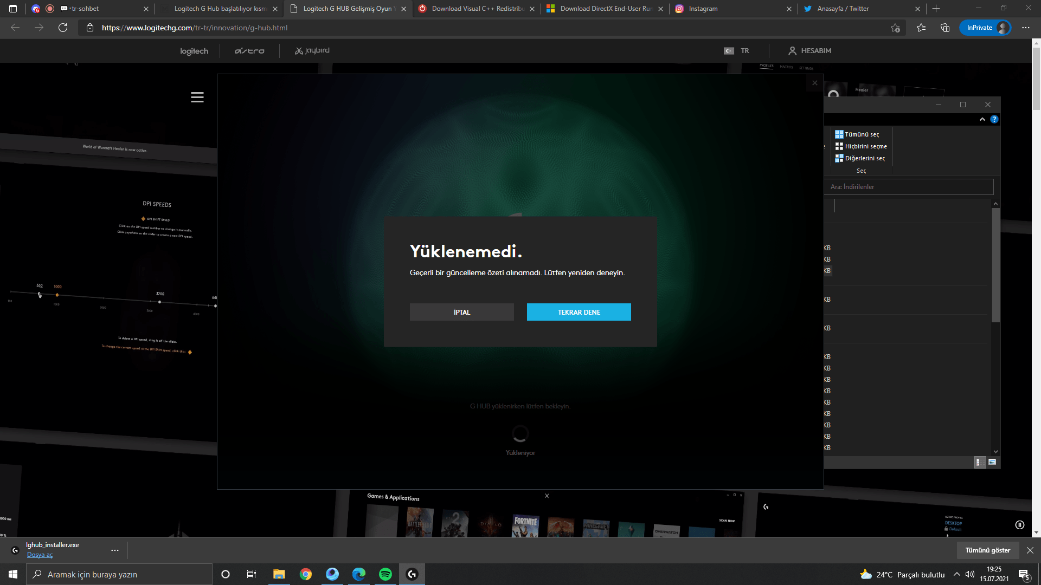Viewport: 1041px width, 585px height.
Task: Open Google Chrome from taskbar
Action: [x=306, y=574]
